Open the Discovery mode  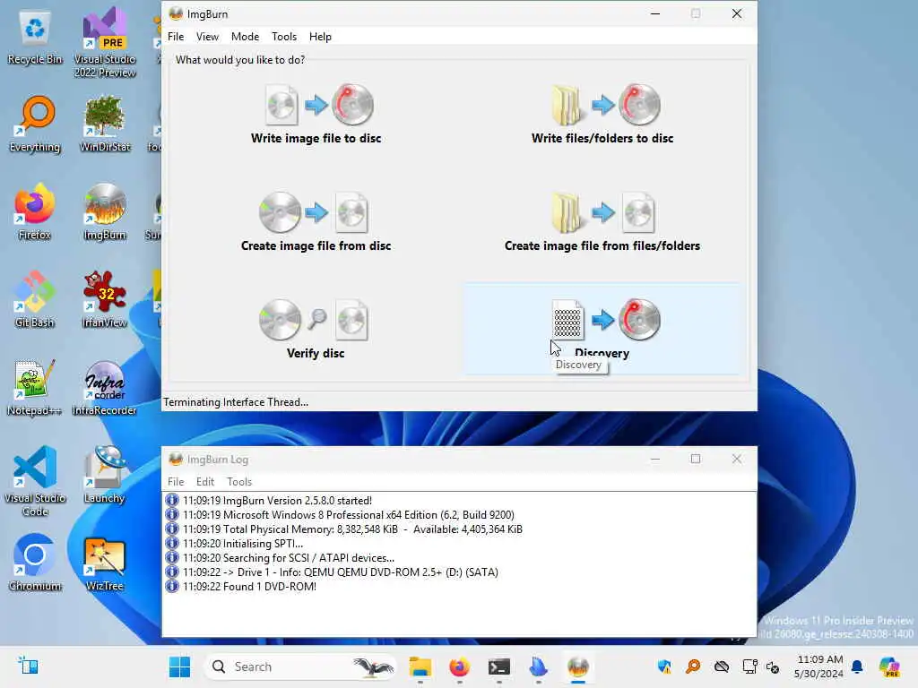pyautogui.click(x=602, y=330)
